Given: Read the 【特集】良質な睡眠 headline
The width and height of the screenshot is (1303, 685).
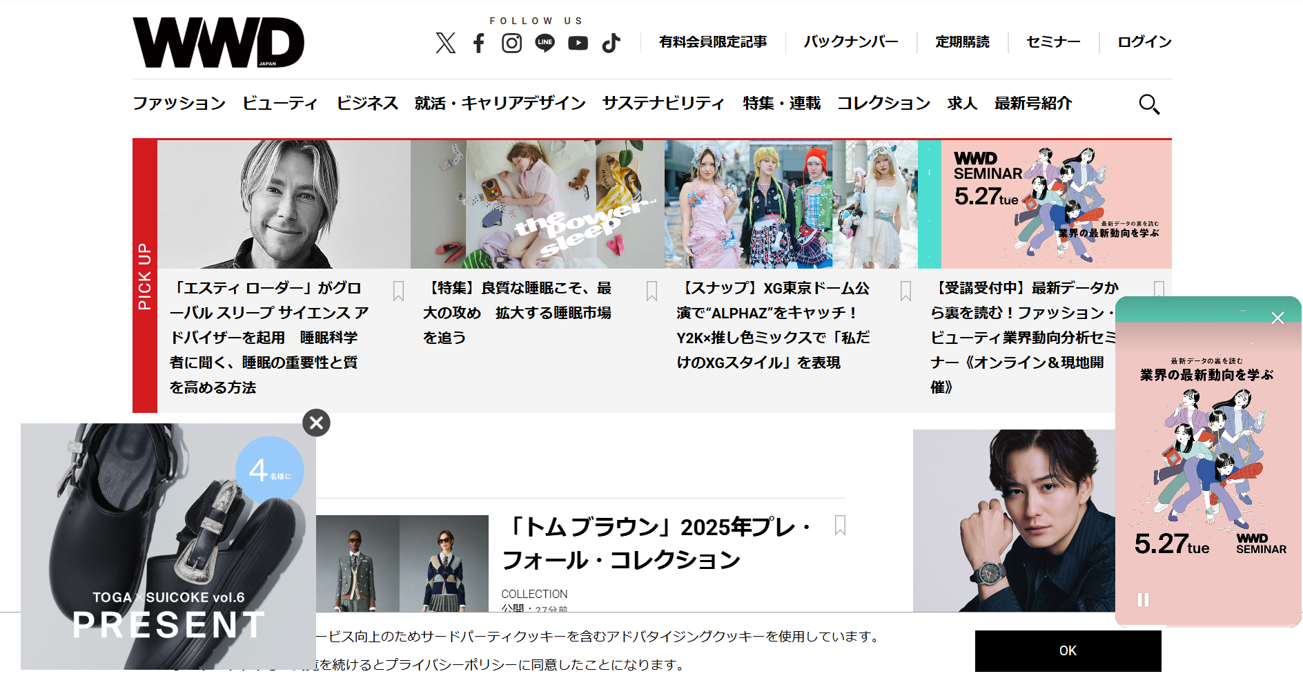Looking at the screenshot, I should point(519,313).
